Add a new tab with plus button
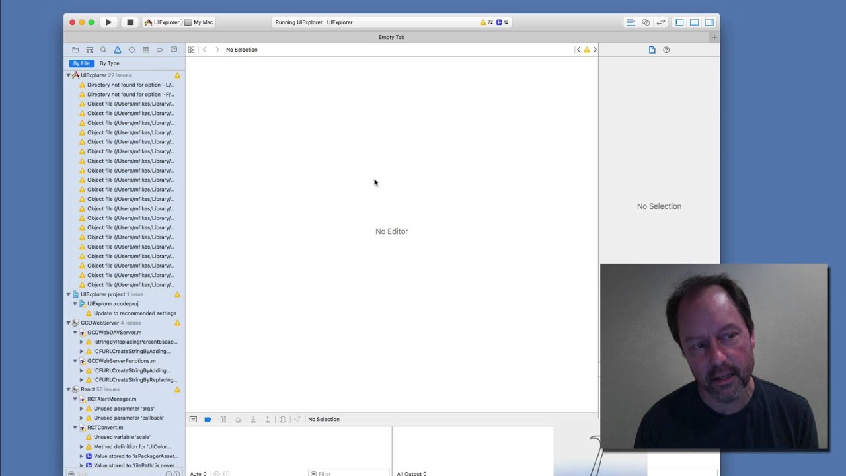This screenshot has width=846, height=476. click(714, 37)
